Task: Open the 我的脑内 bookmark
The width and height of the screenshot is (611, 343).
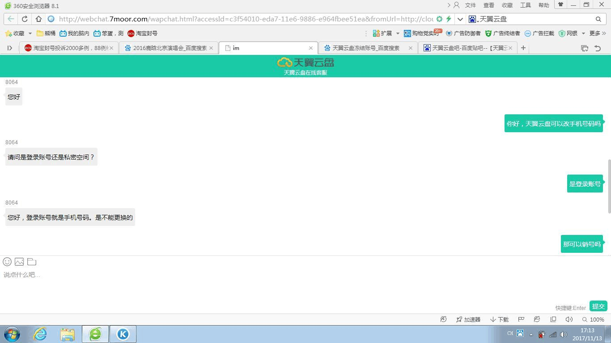Action: (74, 33)
